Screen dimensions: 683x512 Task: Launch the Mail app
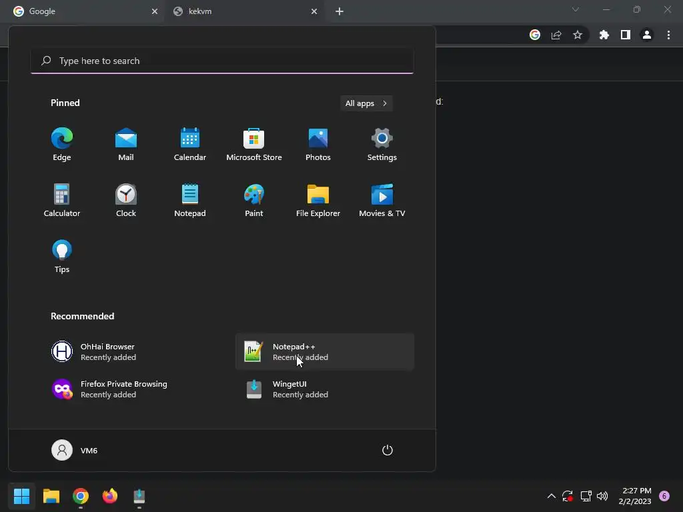coord(126,145)
